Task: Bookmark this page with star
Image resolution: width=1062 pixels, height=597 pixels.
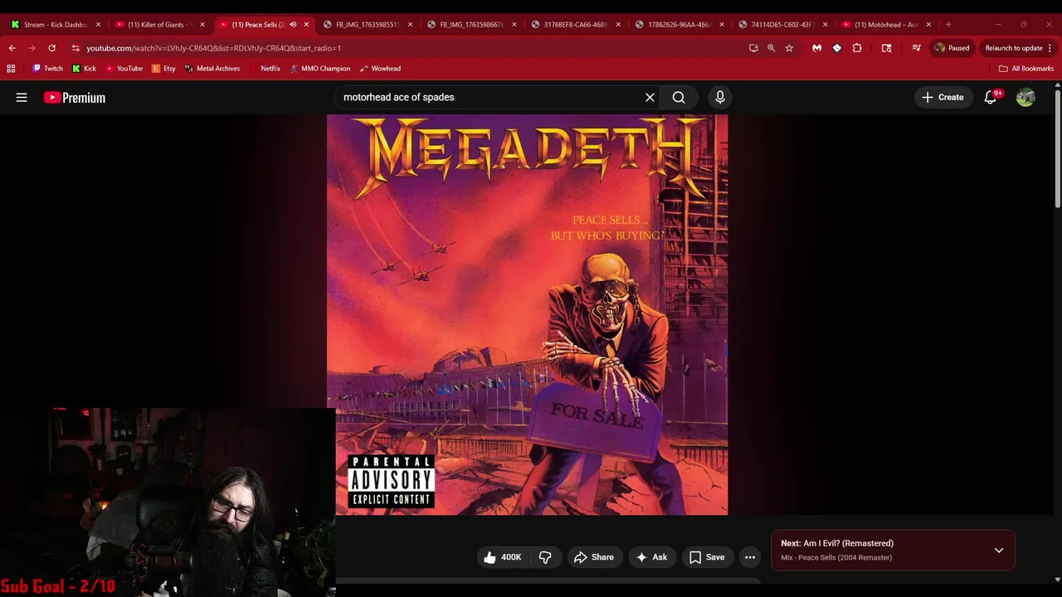Action: [x=789, y=48]
